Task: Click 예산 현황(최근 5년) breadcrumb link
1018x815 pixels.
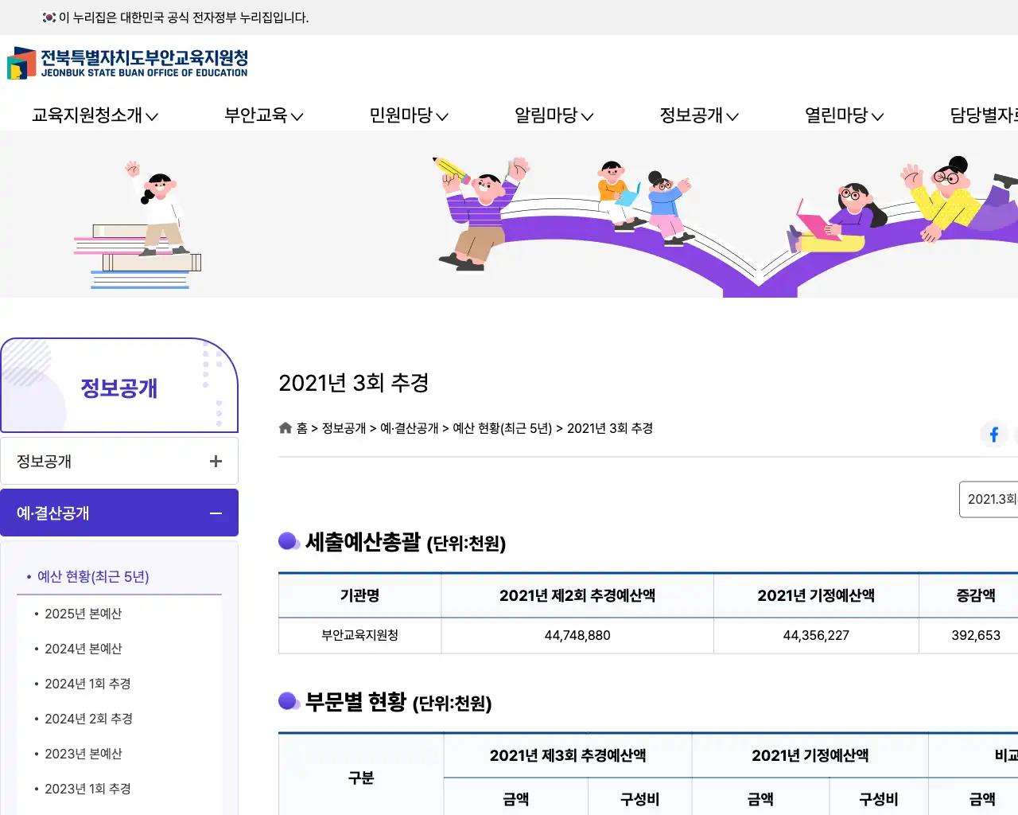Action: [502, 428]
